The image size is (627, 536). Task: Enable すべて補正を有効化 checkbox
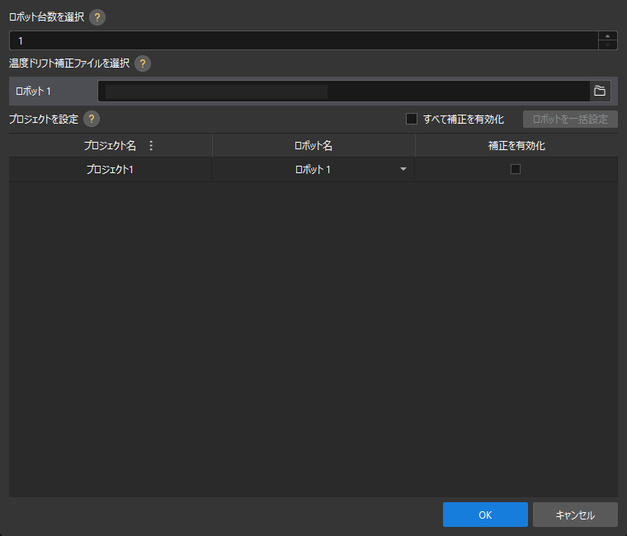(x=412, y=119)
